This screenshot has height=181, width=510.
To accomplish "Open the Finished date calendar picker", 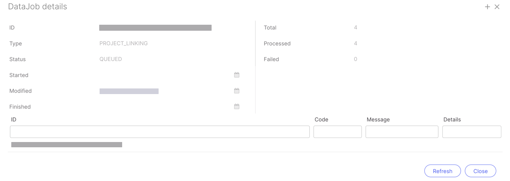I will pyautogui.click(x=237, y=106).
